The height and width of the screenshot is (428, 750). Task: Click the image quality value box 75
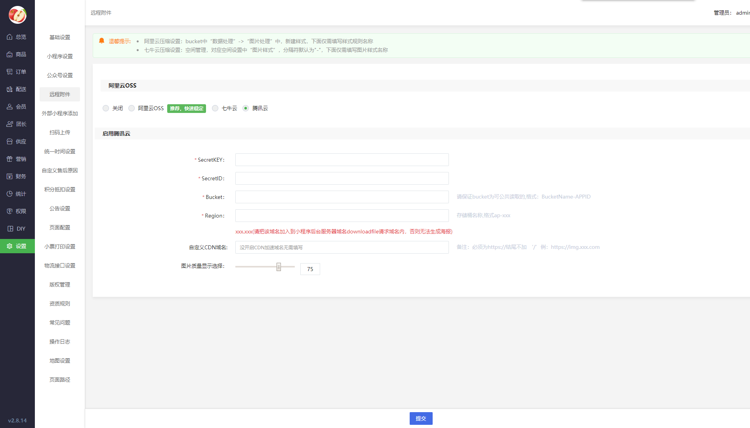pos(310,269)
